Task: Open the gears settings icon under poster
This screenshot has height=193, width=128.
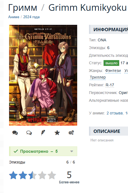Action: coord(71,133)
